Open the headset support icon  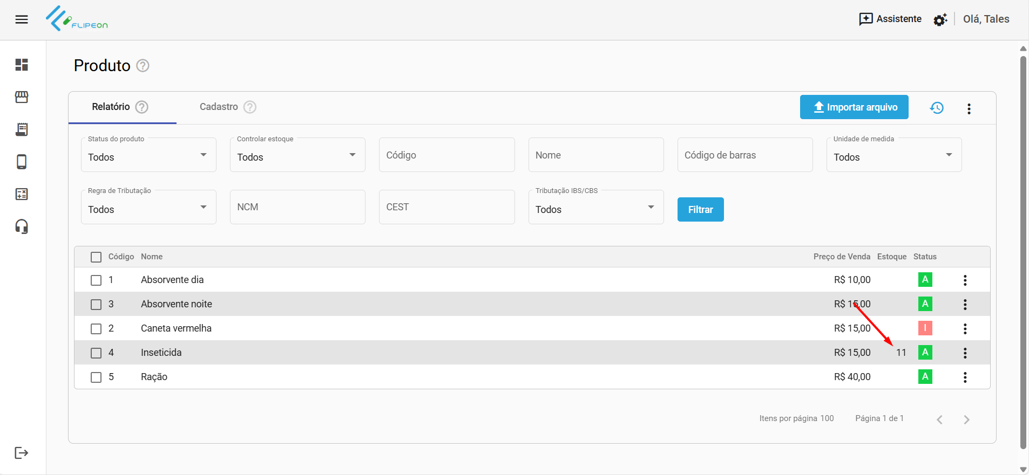click(x=22, y=226)
